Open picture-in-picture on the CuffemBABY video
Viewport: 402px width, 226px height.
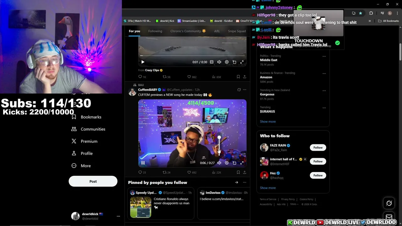pyautogui.click(x=234, y=163)
